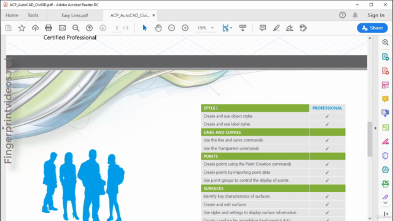Activate the arrow selection tool
The image size is (393, 221).
[x=145, y=28]
